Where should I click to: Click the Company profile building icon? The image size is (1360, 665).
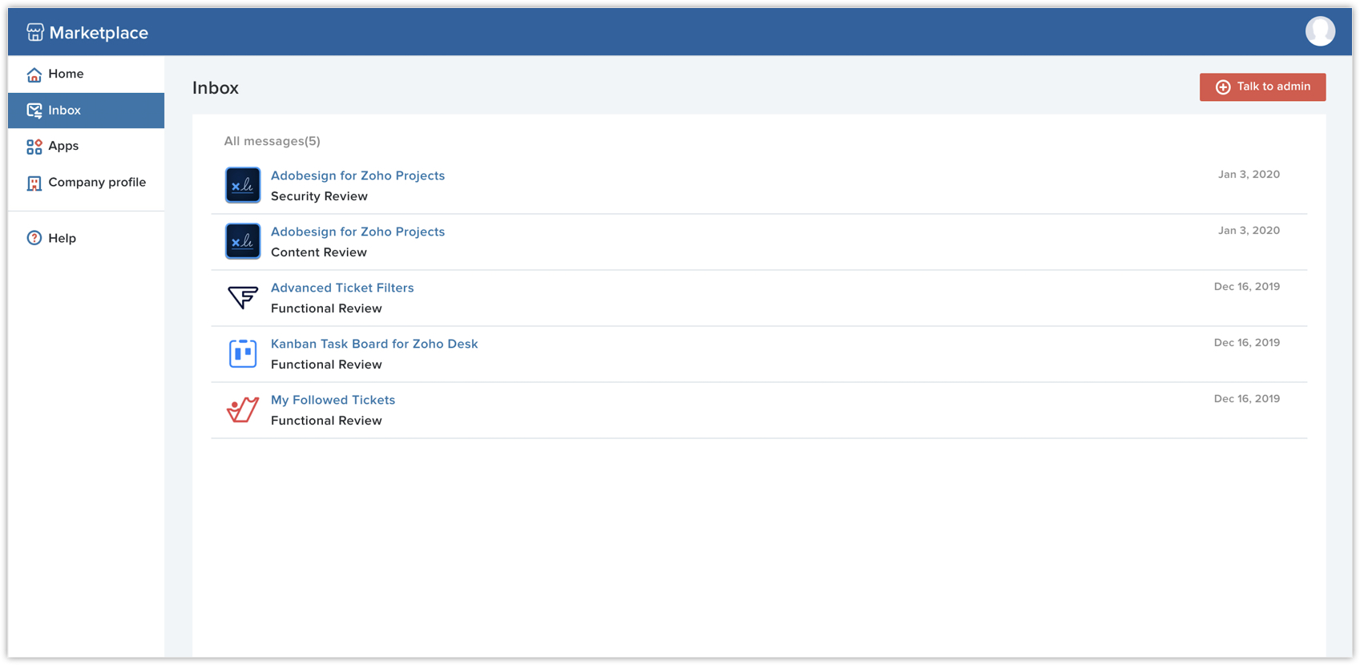point(34,183)
